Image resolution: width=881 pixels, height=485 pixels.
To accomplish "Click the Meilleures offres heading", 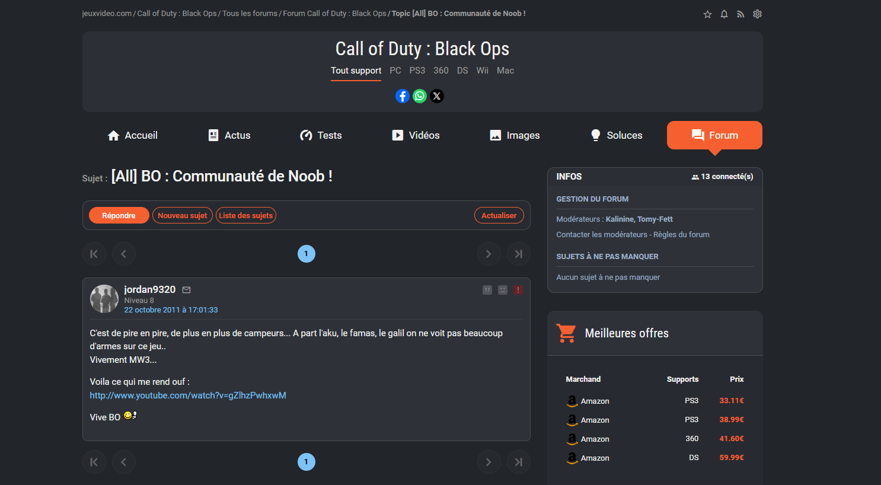I will pos(627,333).
